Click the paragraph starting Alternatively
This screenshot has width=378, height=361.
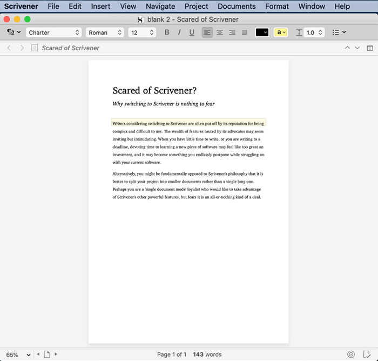point(188,185)
